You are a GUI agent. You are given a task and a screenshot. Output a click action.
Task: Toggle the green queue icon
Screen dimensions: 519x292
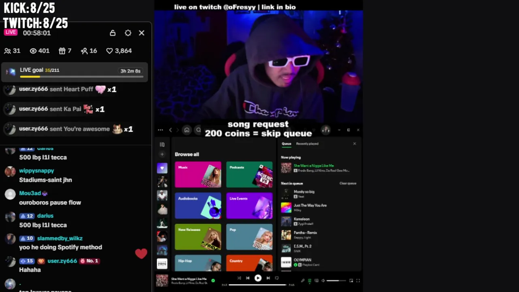tap(309, 281)
